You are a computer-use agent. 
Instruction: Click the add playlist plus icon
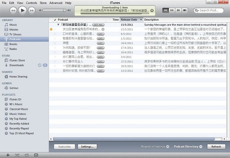point(8,155)
